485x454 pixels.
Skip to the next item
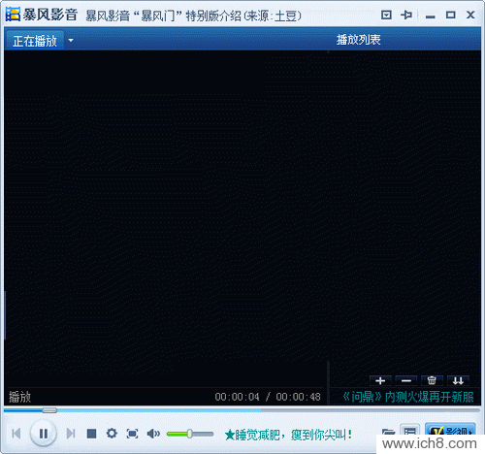point(71,434)
